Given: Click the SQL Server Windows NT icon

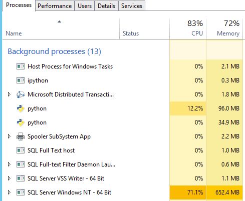Looking at the screenshot, I should (x=21, y=192).
